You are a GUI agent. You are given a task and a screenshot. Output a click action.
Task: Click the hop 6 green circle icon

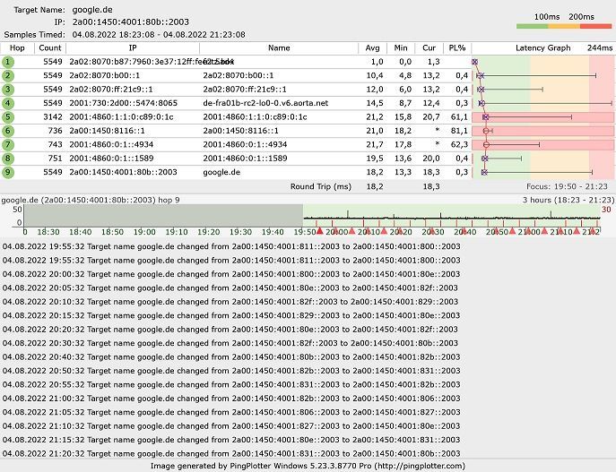coord(7,131)
